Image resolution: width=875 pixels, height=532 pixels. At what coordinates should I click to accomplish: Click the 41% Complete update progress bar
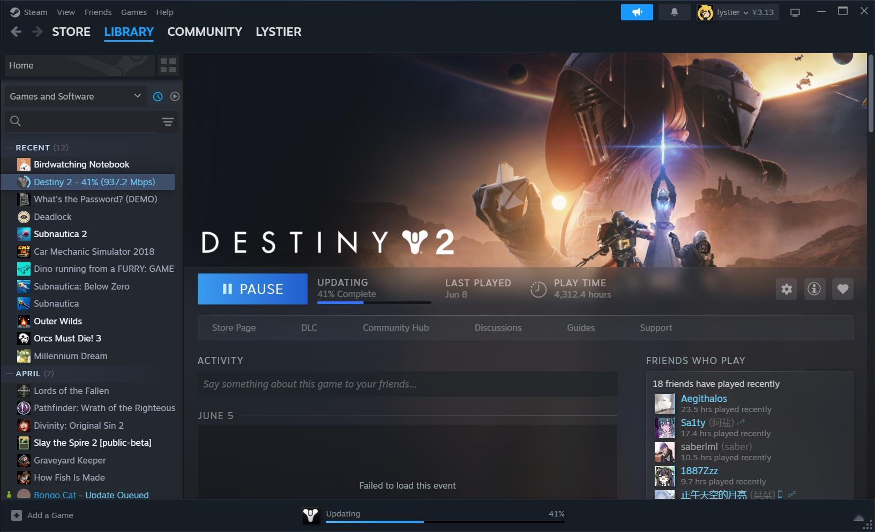click(374, 302)
